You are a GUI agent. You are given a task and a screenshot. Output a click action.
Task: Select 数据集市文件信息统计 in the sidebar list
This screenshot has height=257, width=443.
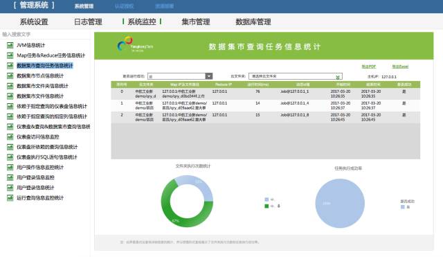click(x=40, y=96)
